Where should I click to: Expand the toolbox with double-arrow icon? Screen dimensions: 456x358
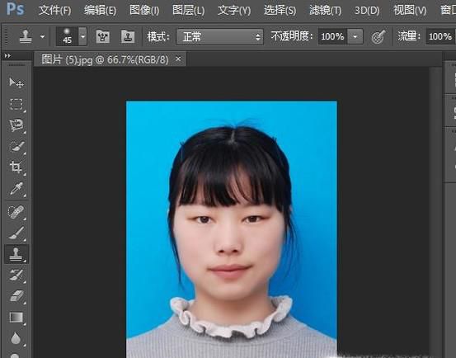tap(7, 55)
